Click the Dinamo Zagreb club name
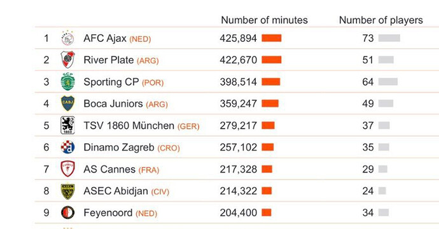 pos(119,147)
